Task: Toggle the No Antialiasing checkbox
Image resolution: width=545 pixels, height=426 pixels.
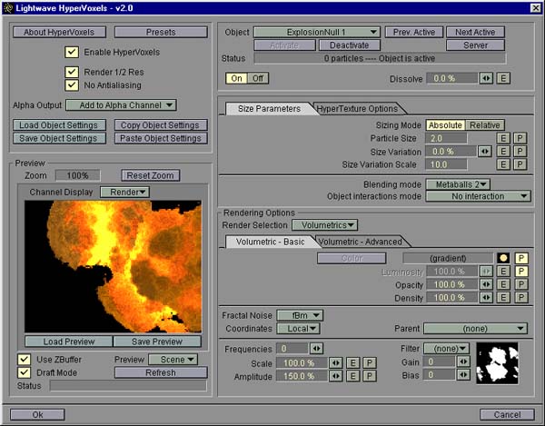Action: click(x=72, y=85)
